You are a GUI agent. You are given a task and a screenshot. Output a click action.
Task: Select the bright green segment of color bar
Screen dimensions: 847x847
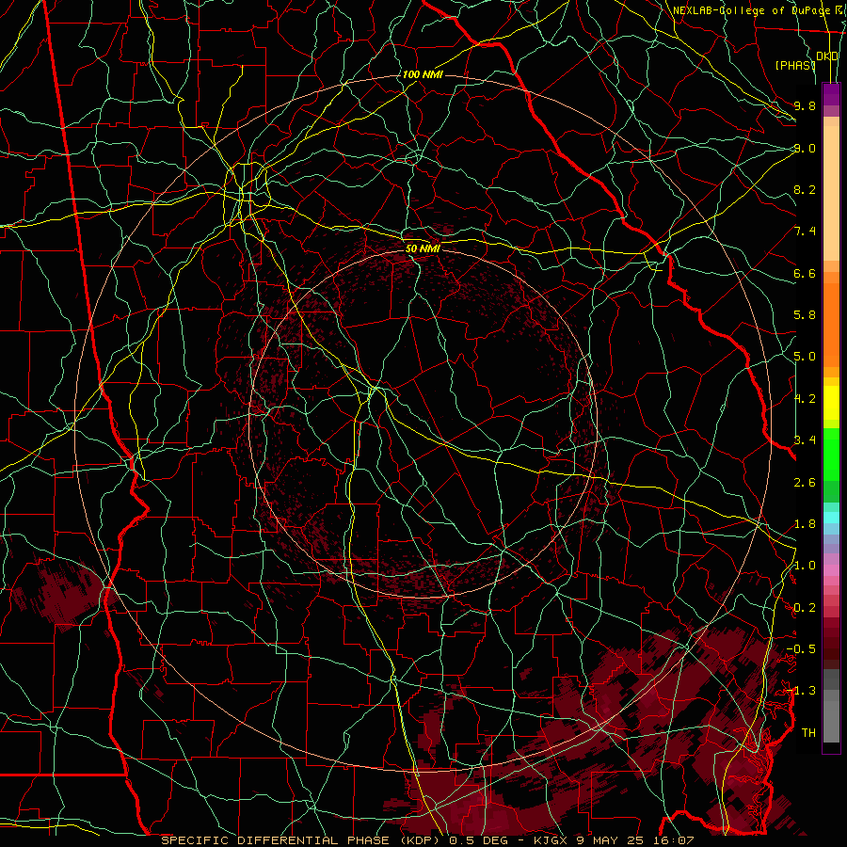pyautogui.click(x=831, y=455)
